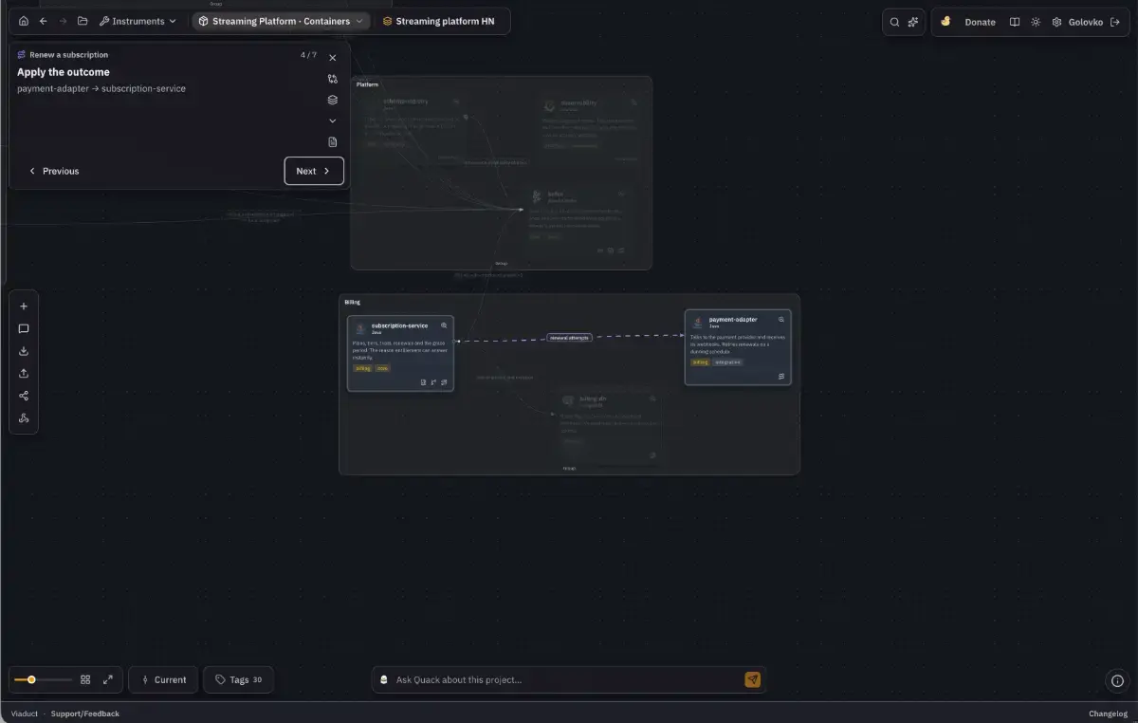Image resolution: width=1138 pixels, height=723 pixels.
Task: Go to Previous walkthrough step
Action: click(x=53, y=171)
